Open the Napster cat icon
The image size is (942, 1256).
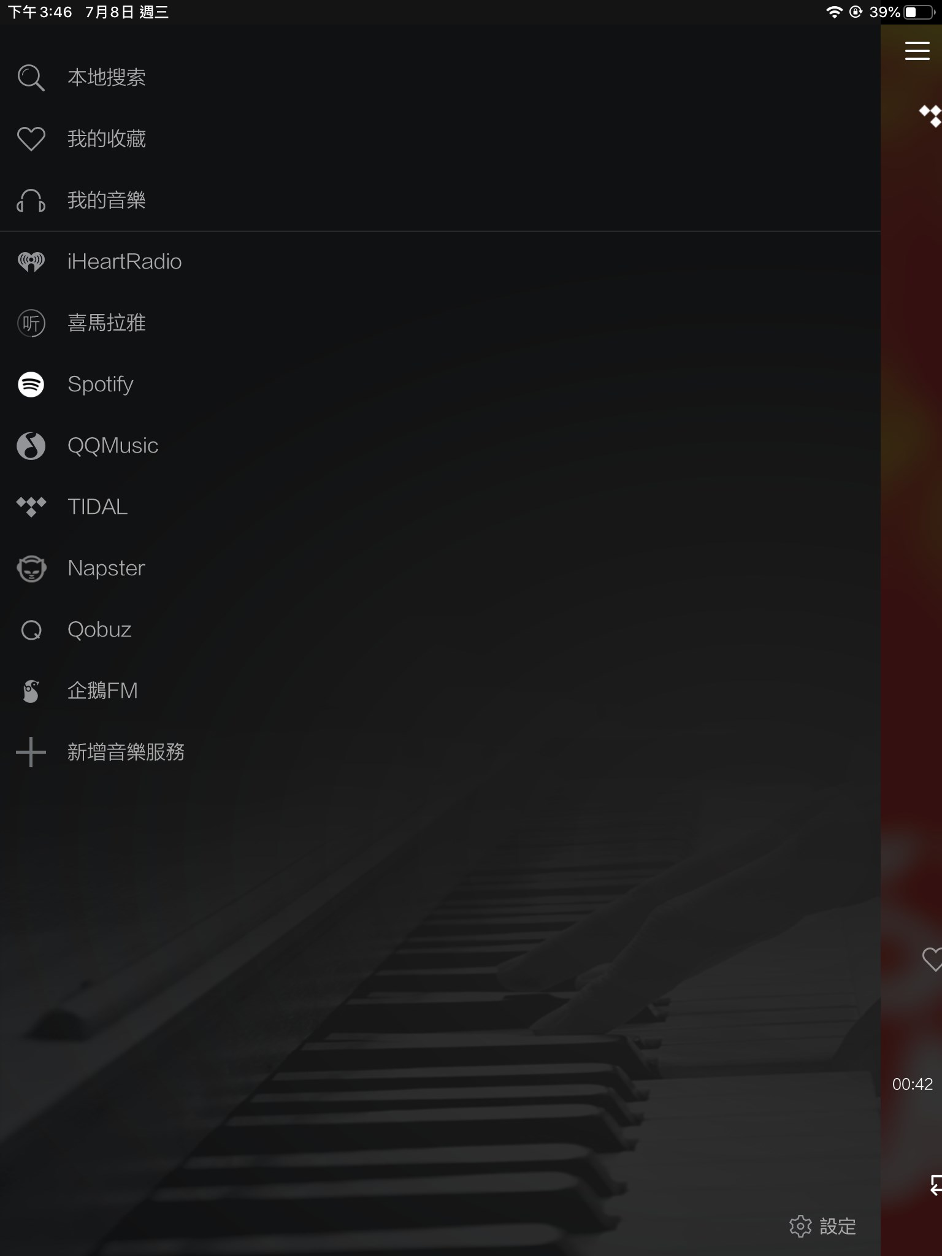coord(31,569)
